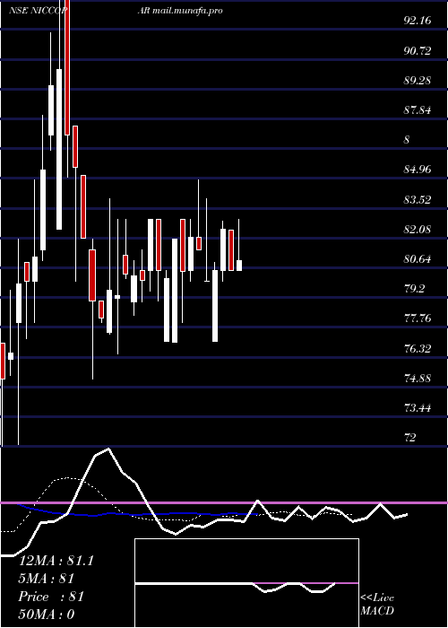Click the 83.52 price axis label
Viewport: 448px width, 628px height.
(418, 199)
